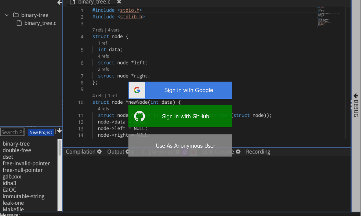Click the folder icon beside binary-tree

pos(16,15)
